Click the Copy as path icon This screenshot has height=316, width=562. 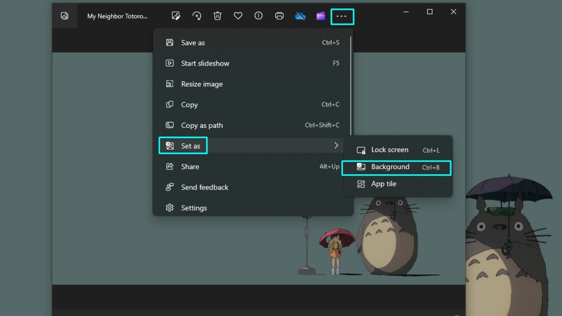[170, 125]
